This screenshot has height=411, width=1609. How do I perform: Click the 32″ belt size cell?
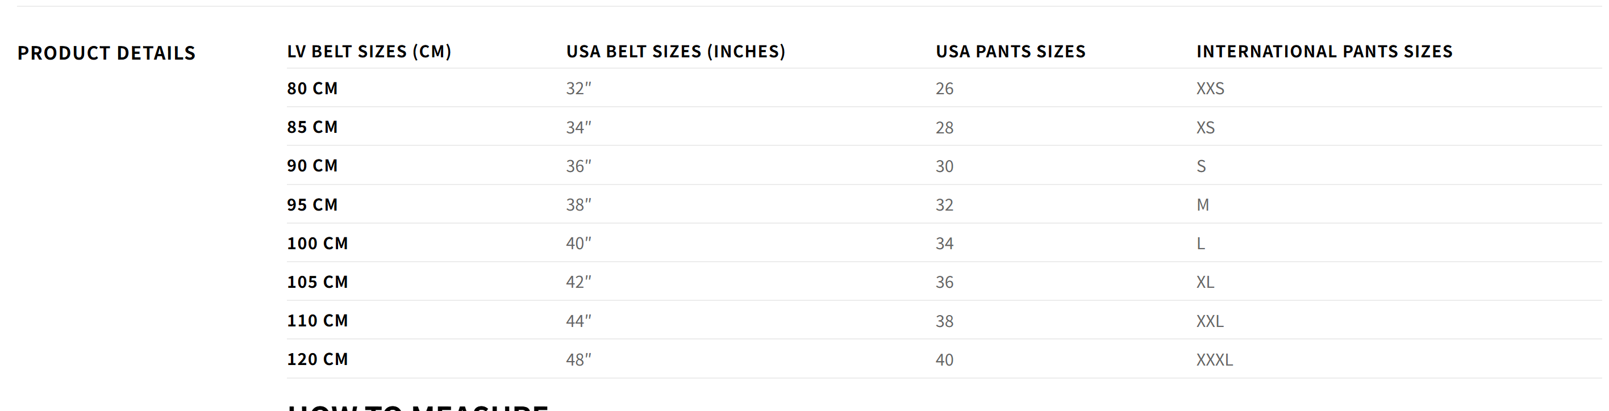[x=578, y=89]
